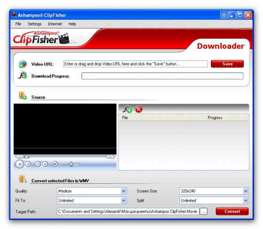Image resolution: width=263 pixels, height=229 pixels.
Task: Adjust the volume slider handle
Action: tap(71, 164)
